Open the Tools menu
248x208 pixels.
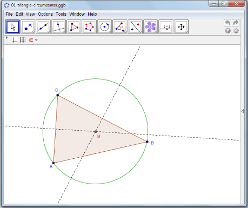pyautogui.click(x=61, y=14)
